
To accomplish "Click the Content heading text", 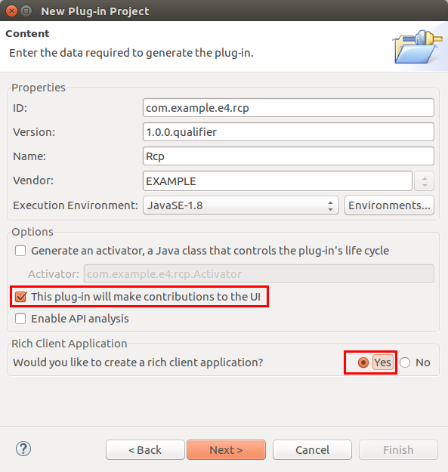I will pyautogui.click(x=27, y=33).
